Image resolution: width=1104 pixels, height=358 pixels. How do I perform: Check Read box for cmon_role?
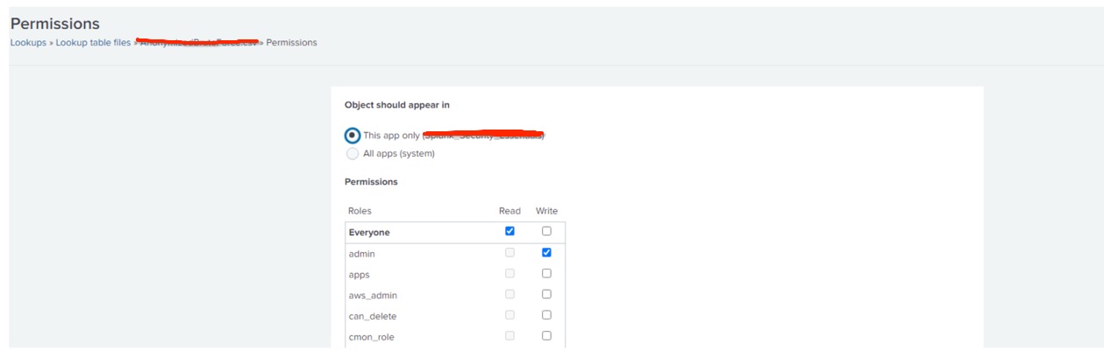(x=509, y=336)
